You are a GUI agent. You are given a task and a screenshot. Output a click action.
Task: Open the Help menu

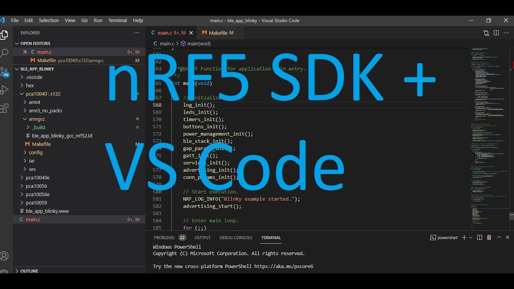pos(138,20)
